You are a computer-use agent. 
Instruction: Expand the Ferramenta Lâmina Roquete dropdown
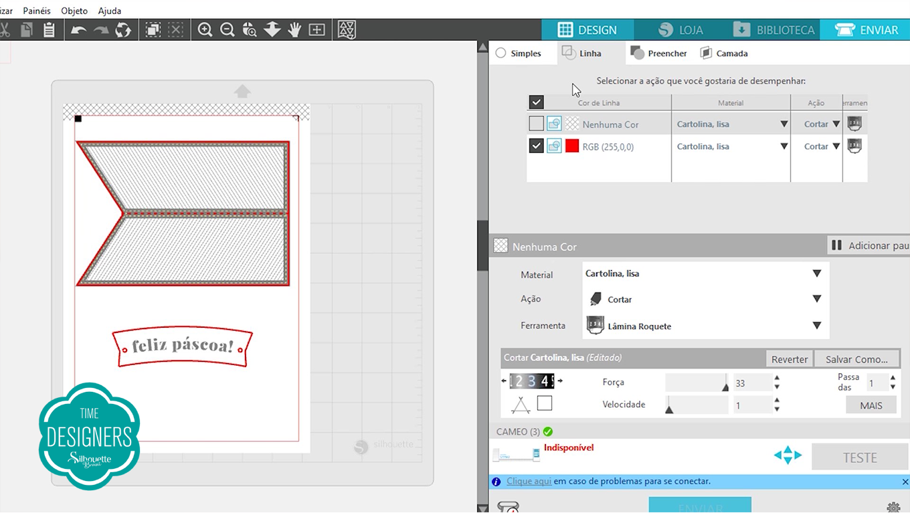tap(705, 326)
